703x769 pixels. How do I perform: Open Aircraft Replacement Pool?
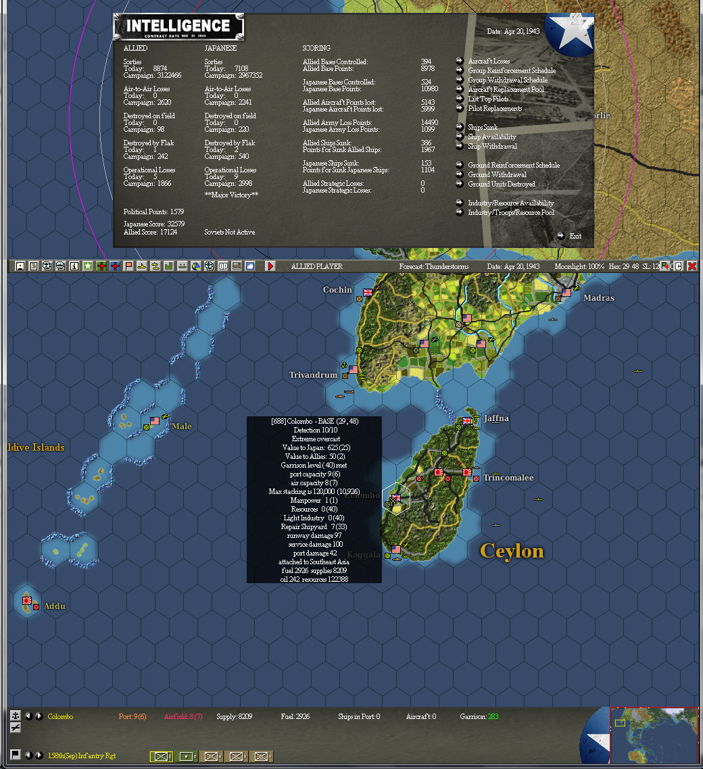coord(506,89)
